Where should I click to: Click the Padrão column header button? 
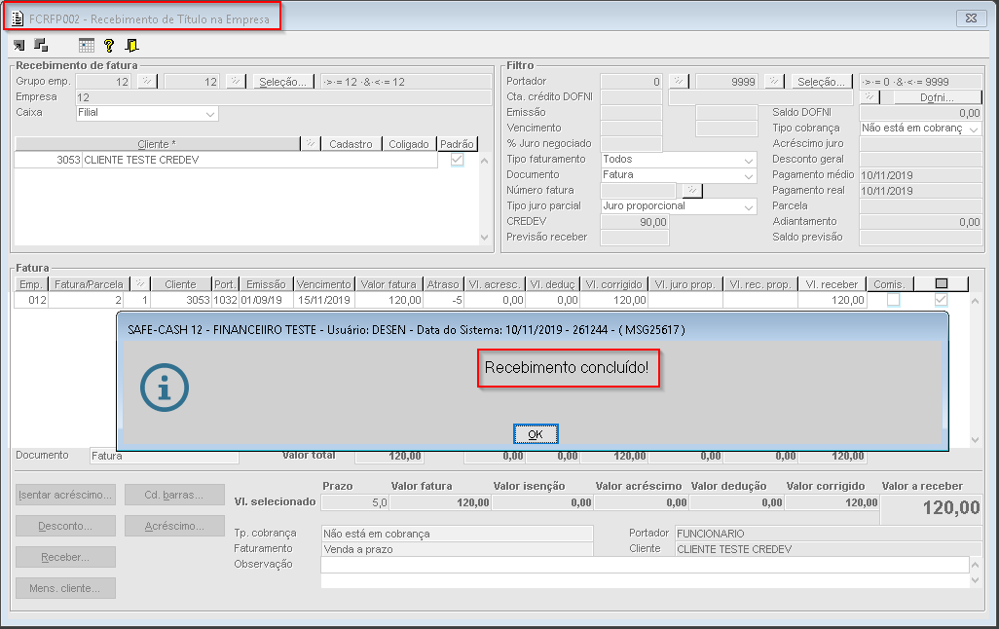click(457, 144)
